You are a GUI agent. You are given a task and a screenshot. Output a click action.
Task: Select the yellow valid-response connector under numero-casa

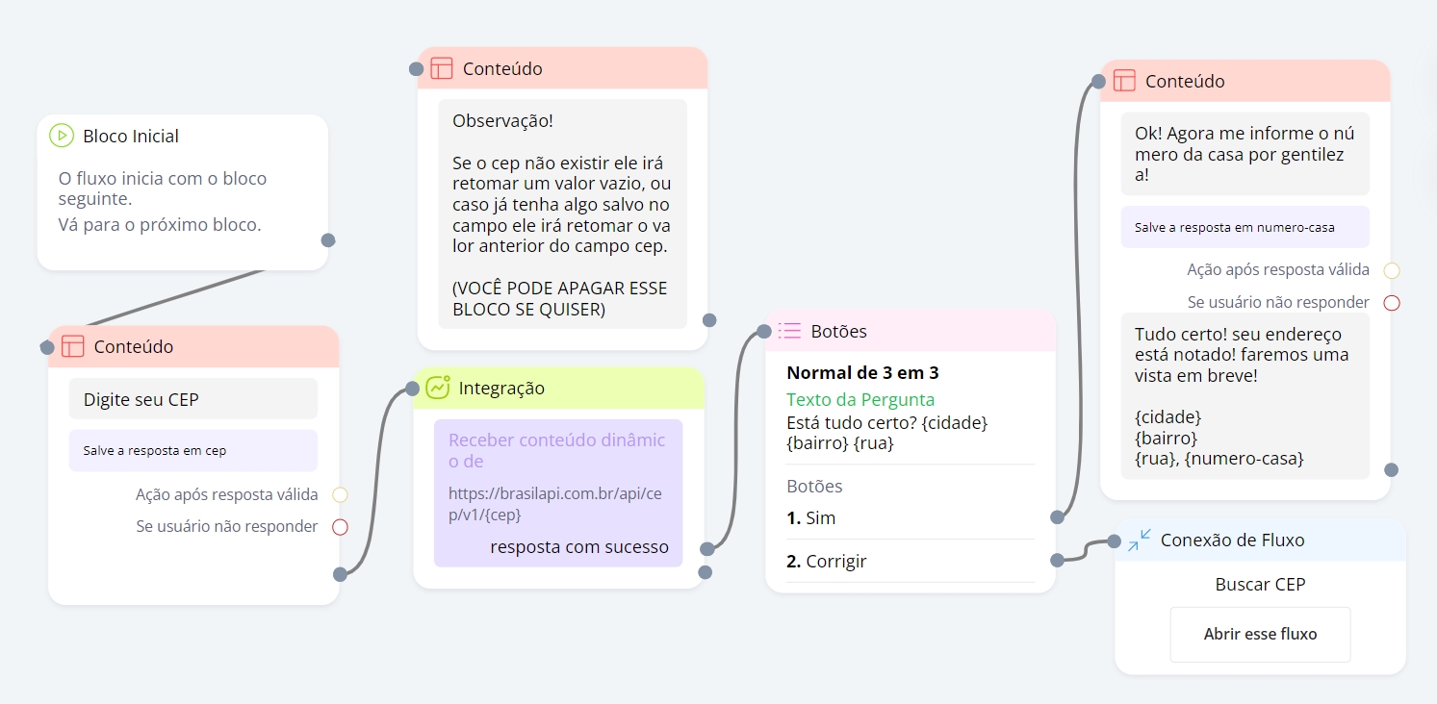[x=1391, y=270]
